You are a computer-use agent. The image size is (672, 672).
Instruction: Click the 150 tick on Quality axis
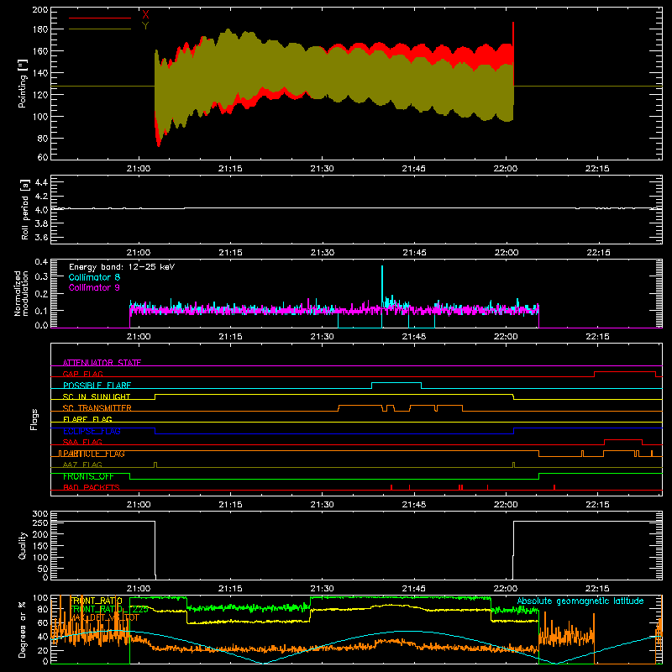click(40, 546)
